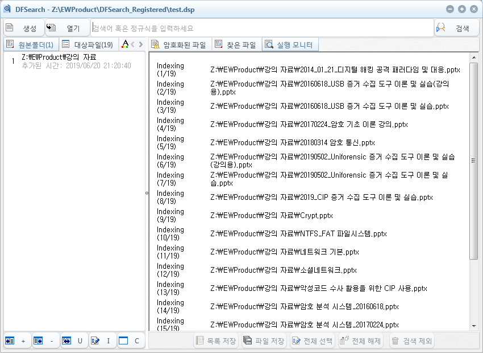This screenshot has height=353, width=483.
Task: Open the 실행 모니터 tab
Action: (x=290, y=45)
